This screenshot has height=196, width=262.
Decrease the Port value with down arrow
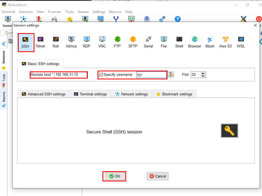pyautogui.click(x=203, y=76)
